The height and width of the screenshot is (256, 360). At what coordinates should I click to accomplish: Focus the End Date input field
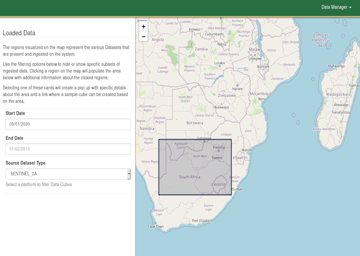click(x=68, y=149)
